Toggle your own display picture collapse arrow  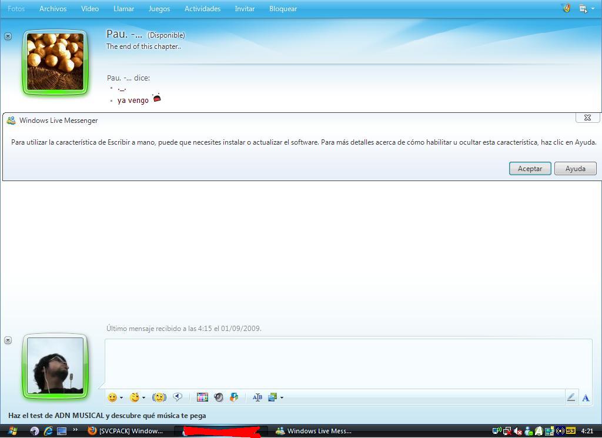[x=8, y=340]
